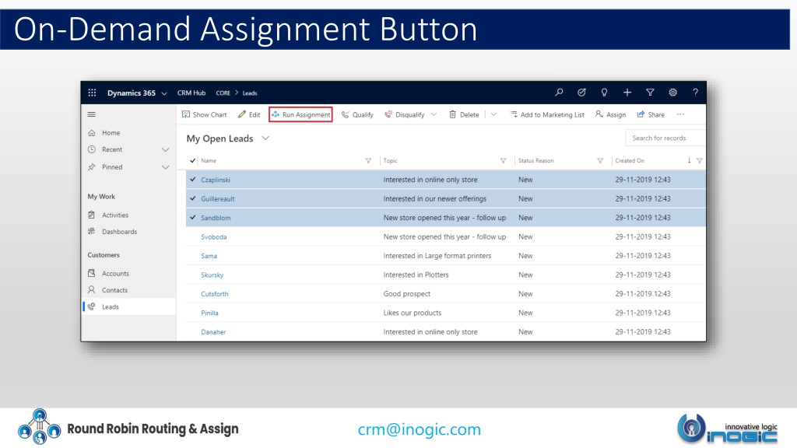
Task: Click the Qualify icon
Action: pyautogui.click(x=345, y=114)
